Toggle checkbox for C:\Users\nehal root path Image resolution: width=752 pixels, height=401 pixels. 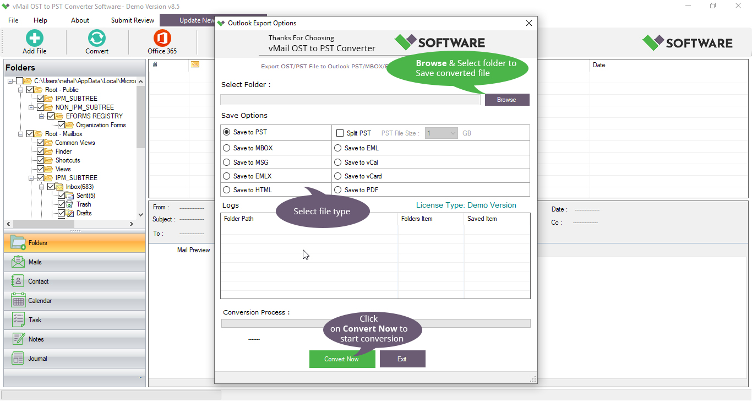tap(20, 81)
